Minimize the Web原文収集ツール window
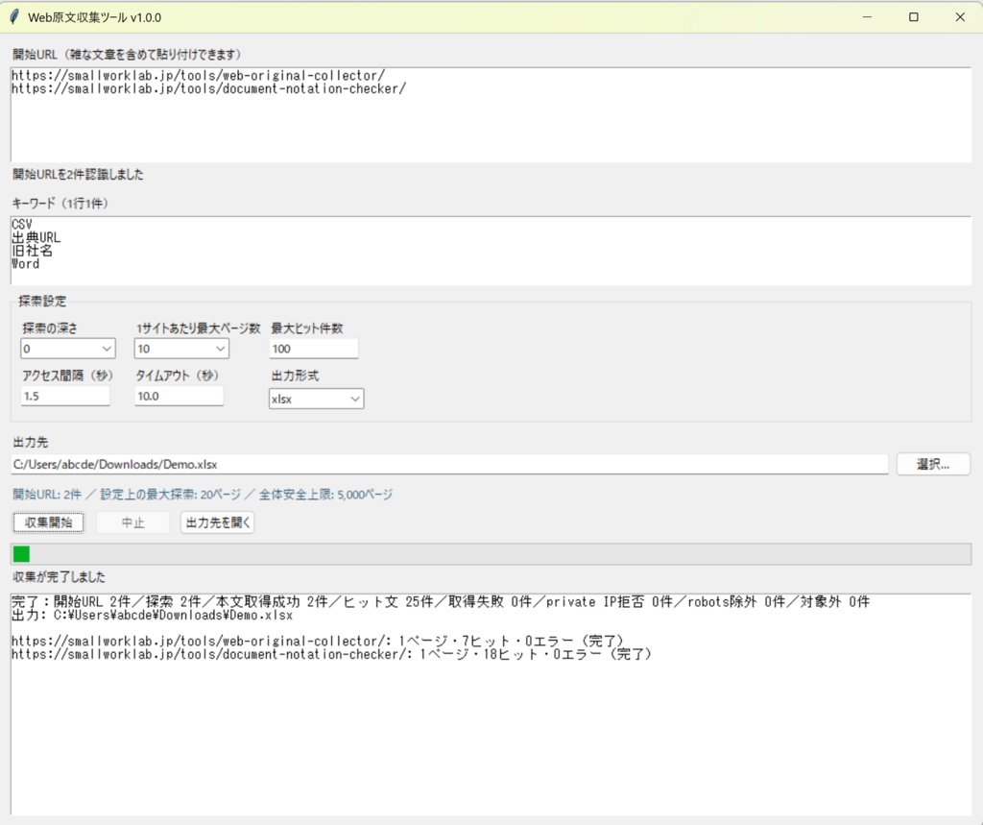 867,17
